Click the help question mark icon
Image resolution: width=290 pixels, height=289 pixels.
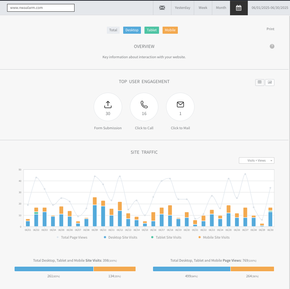(x=272, y=46)
